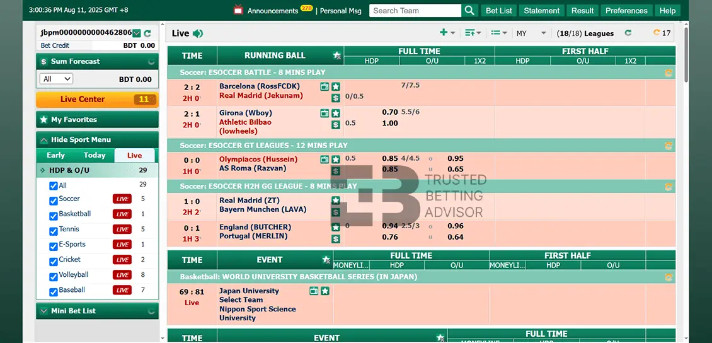Clear favorites star in EVENT header
712x343 pixels.
coord(326,260)
